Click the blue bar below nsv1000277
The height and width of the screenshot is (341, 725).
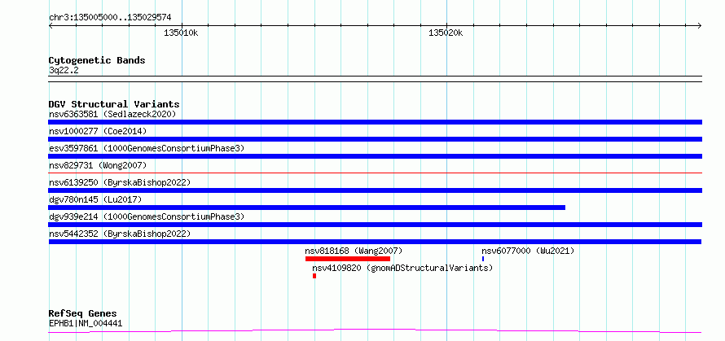pos(375,139)
